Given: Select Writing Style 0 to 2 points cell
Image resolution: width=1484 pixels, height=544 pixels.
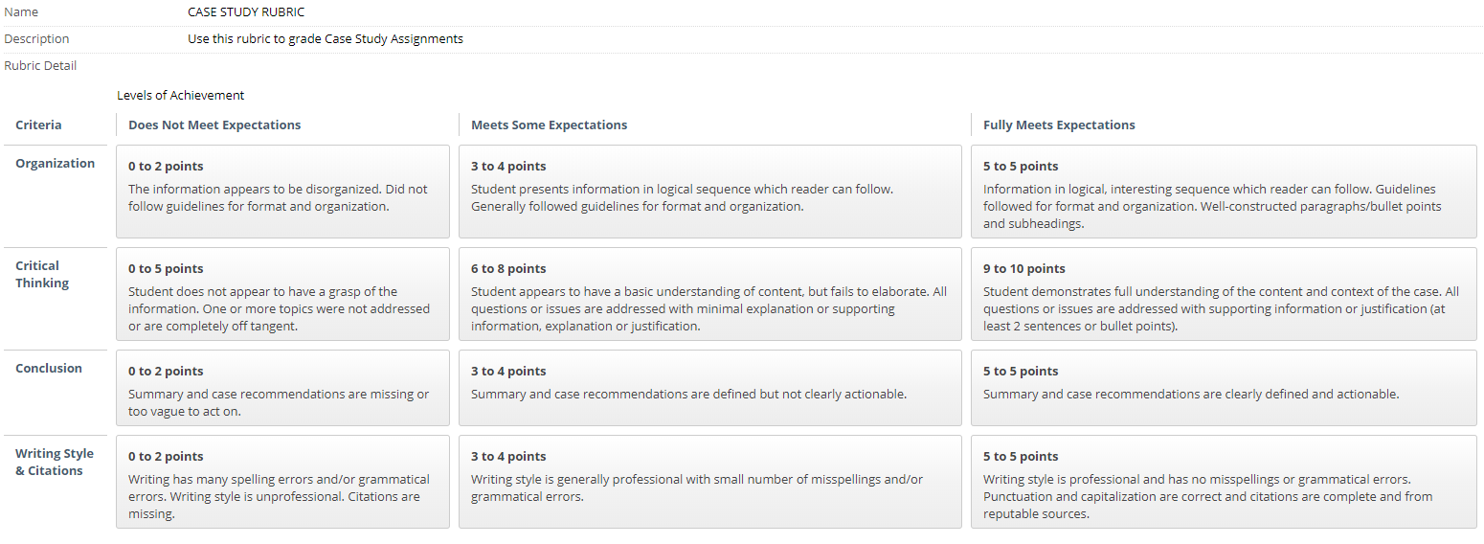Looking at the screenshot, I should pyautogui.click(x=282, y=482).
